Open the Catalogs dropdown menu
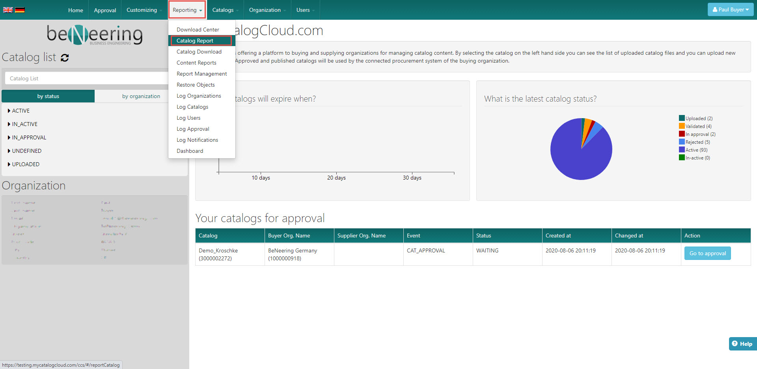This screenshot has width=757, height=369. pos(225,10)
